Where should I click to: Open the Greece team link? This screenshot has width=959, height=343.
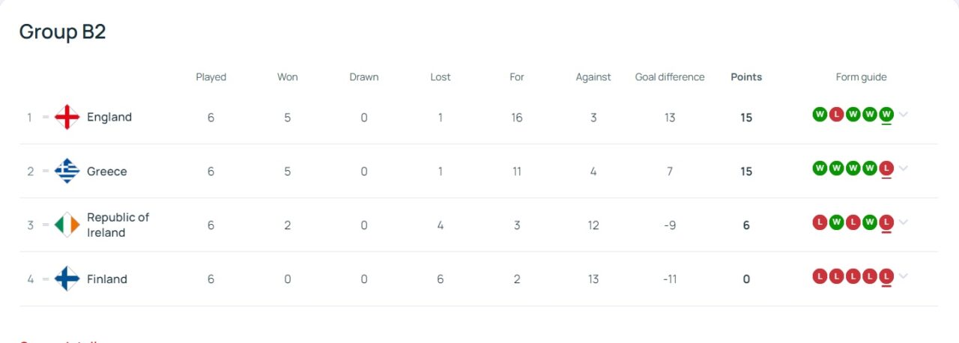(107, 171)
